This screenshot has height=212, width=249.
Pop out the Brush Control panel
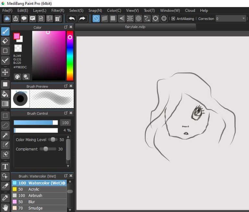(65, 113)
